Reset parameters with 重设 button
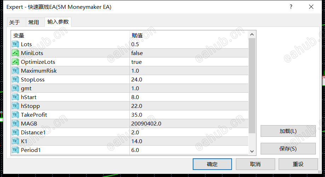 click(298, 164)
